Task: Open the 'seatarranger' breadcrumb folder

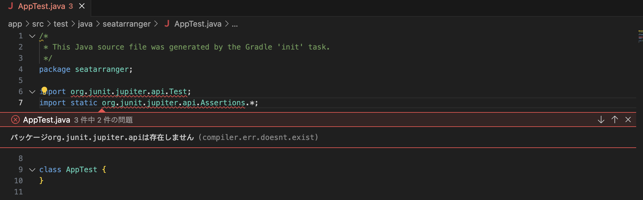Action: (127, 24)
